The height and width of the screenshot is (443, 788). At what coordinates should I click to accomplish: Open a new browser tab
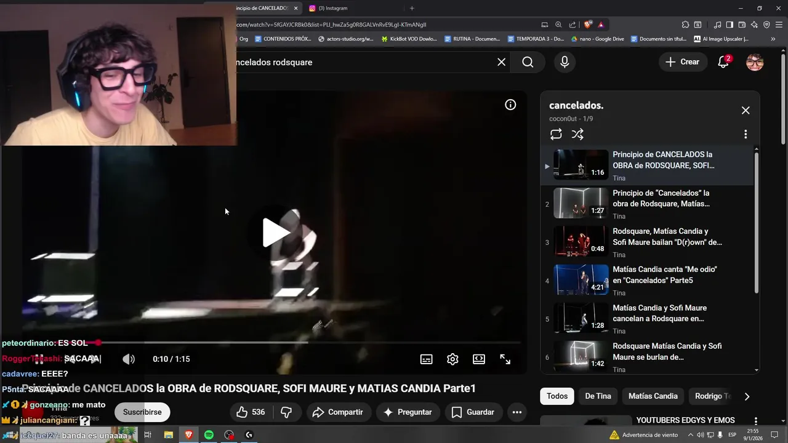click(412, 8)
